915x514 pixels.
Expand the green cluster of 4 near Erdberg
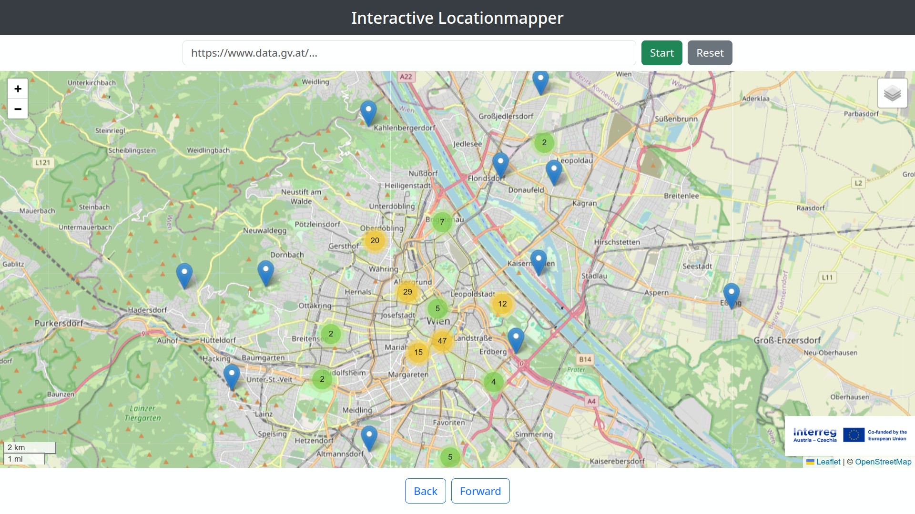pos(494,382)
